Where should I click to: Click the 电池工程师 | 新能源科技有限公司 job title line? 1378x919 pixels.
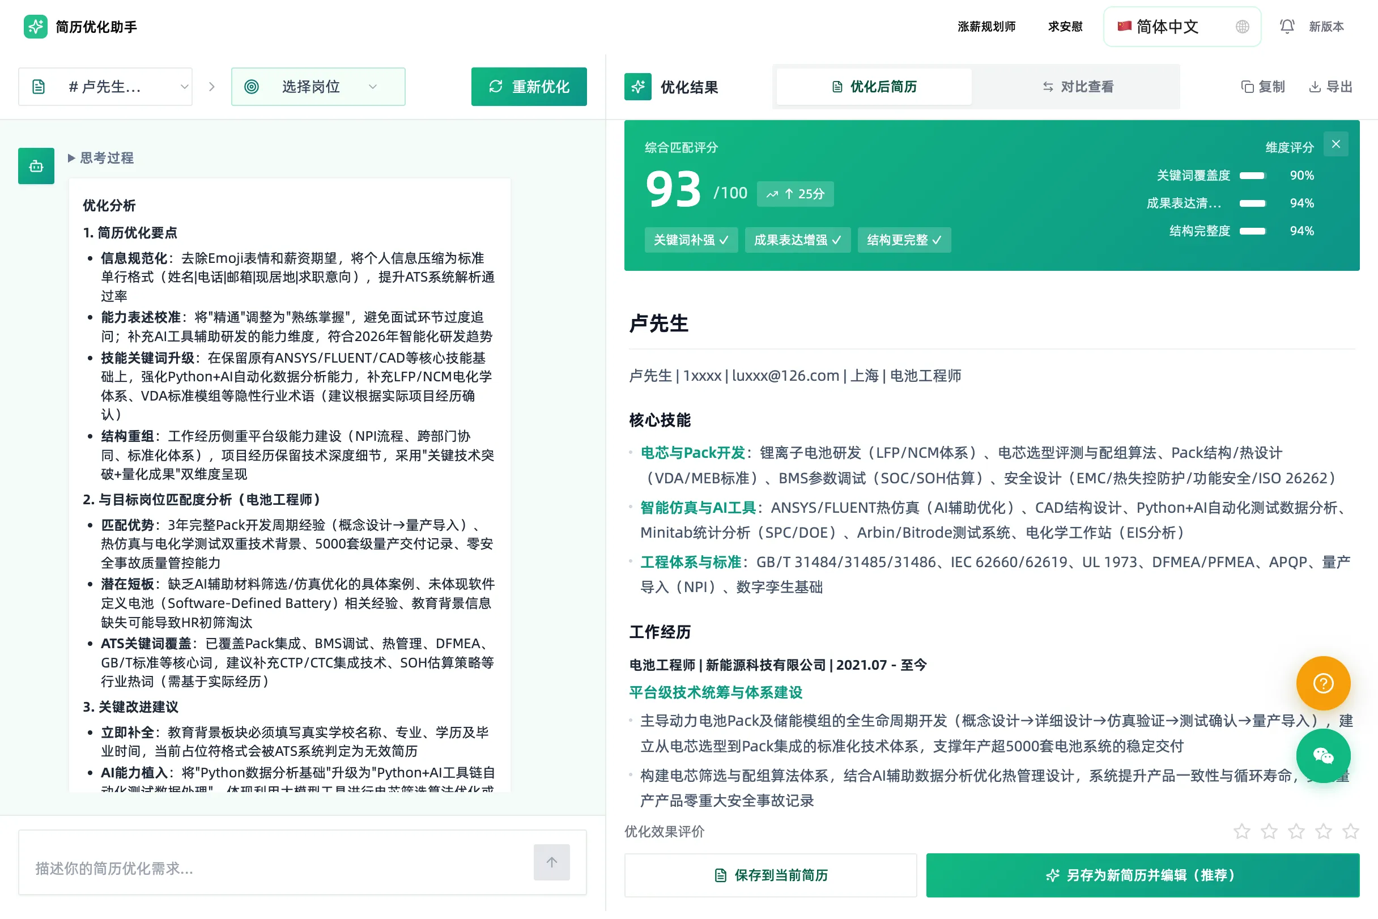[778, 665]
